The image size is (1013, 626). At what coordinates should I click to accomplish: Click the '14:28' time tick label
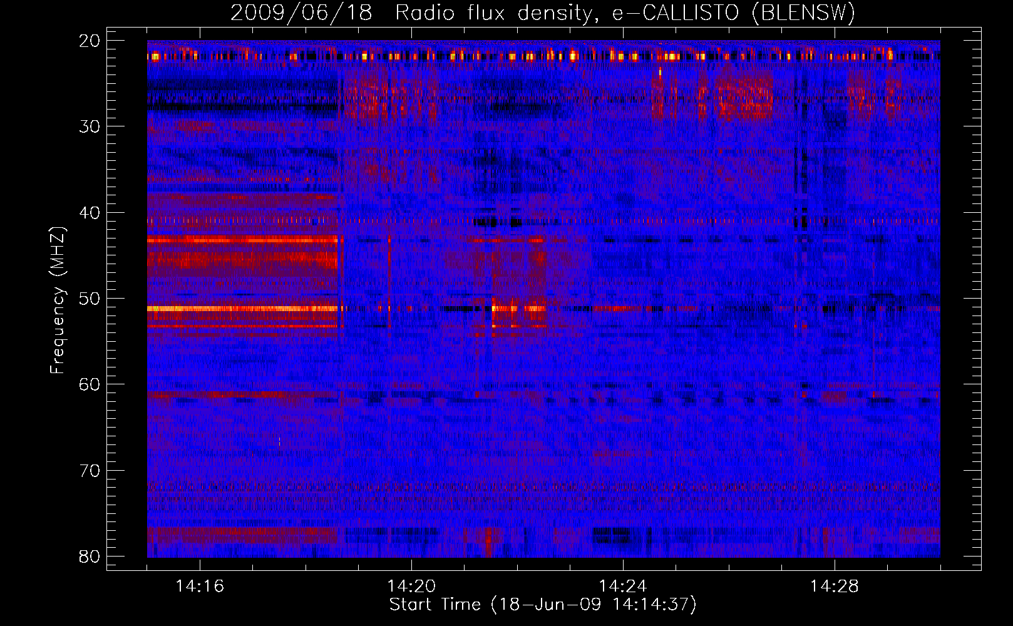(x=835, y=587)
